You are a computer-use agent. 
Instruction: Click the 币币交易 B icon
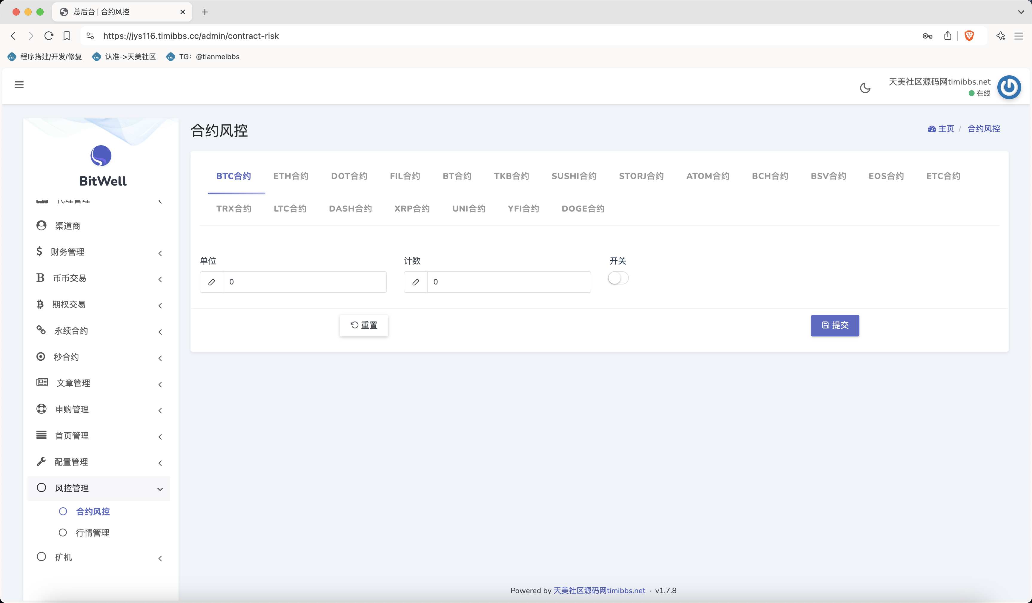40,278
